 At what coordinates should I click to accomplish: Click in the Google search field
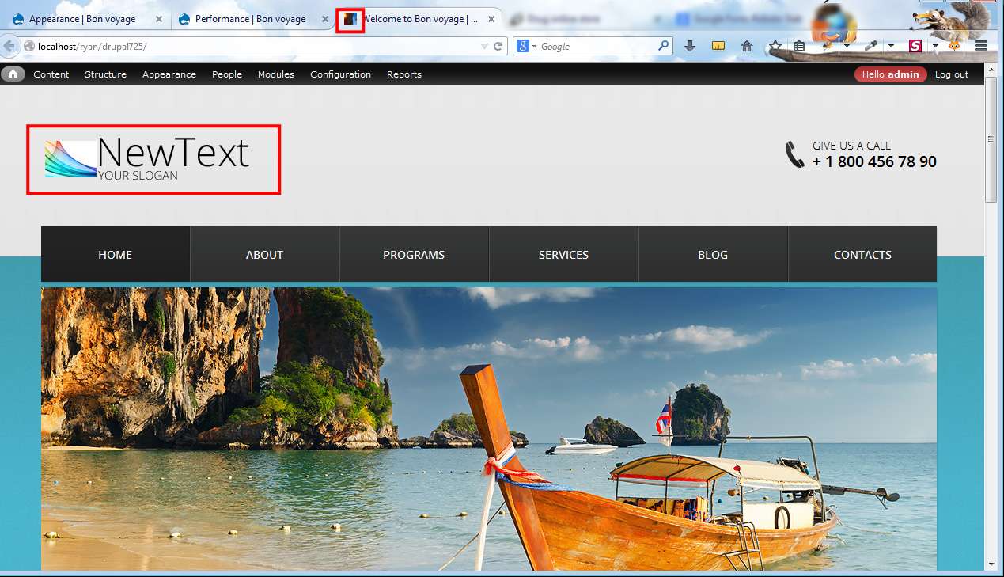coord(597,47)
